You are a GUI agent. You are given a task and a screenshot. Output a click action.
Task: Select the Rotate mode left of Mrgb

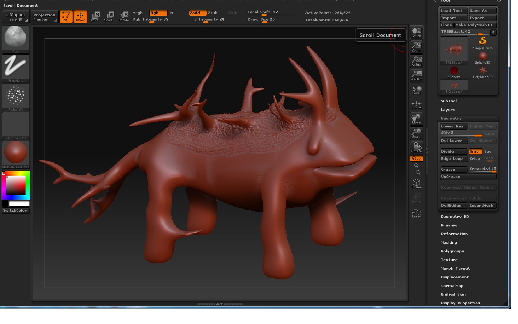click(124, 17)
